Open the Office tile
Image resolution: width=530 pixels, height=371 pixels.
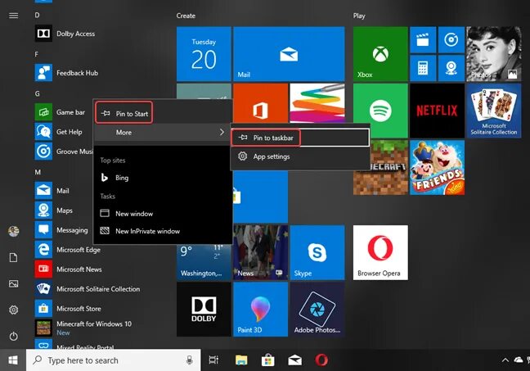(x=261, y=103)
